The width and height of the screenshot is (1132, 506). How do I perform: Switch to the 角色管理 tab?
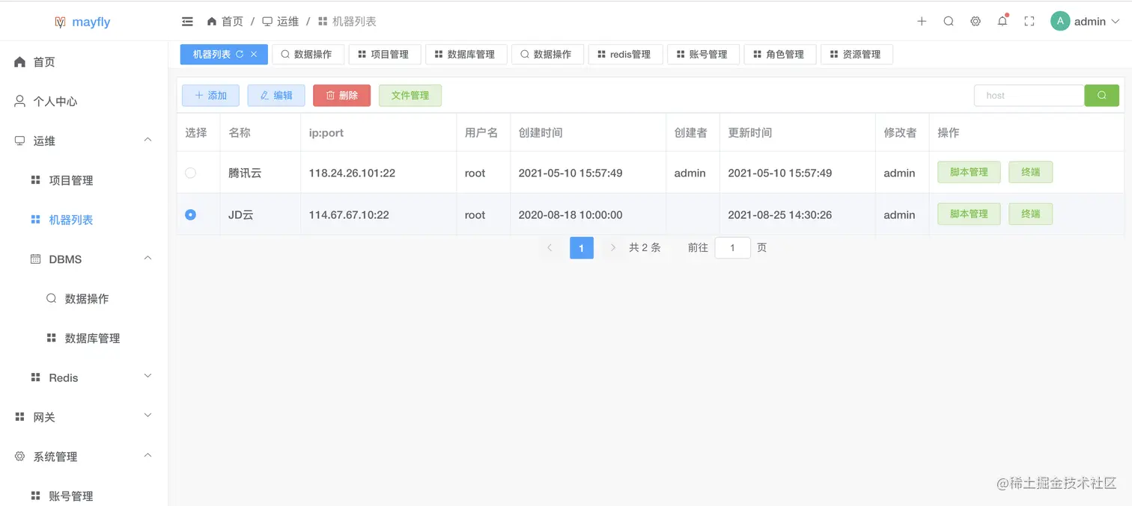pyautogui.click(x=780, y=54)
